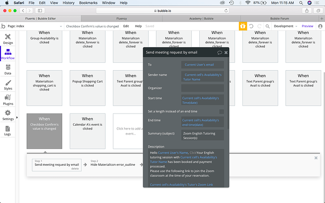Select the Calendar A's event is clicked workflow
Viewport: 325px width, 203px height.
pyautogui.click(x=88, y=131)
